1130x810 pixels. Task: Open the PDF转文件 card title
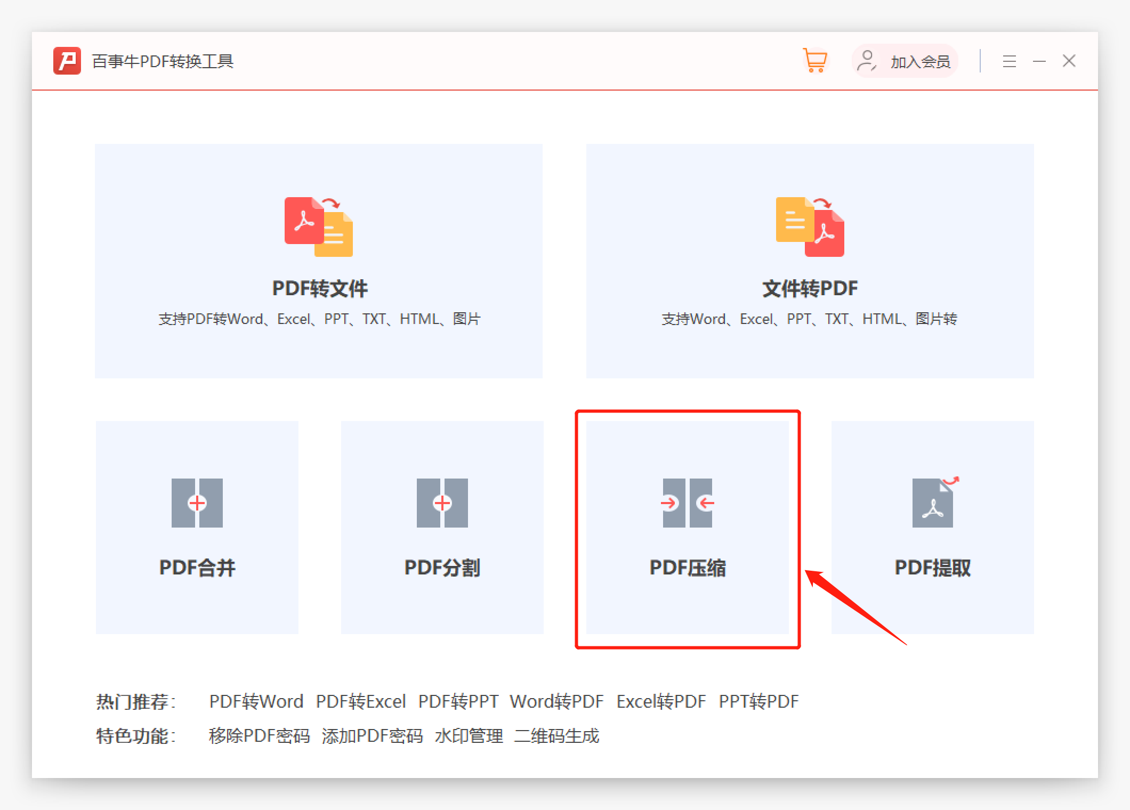click(x=320, y=288)
